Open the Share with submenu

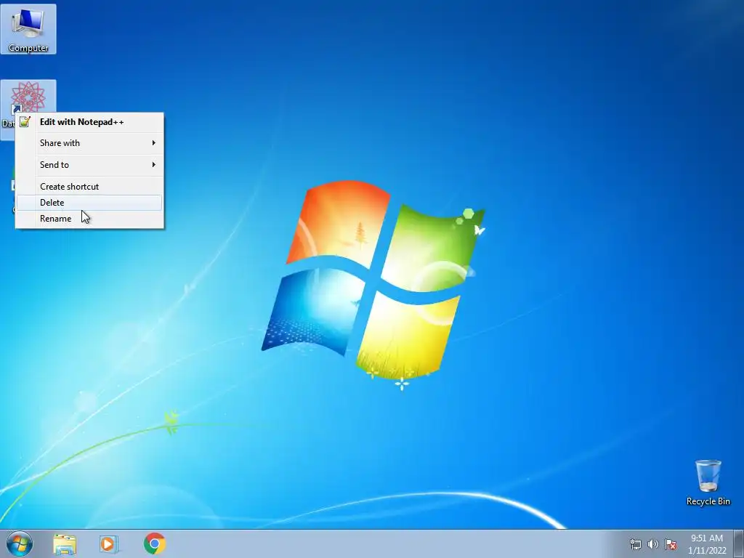coord(89,143)
